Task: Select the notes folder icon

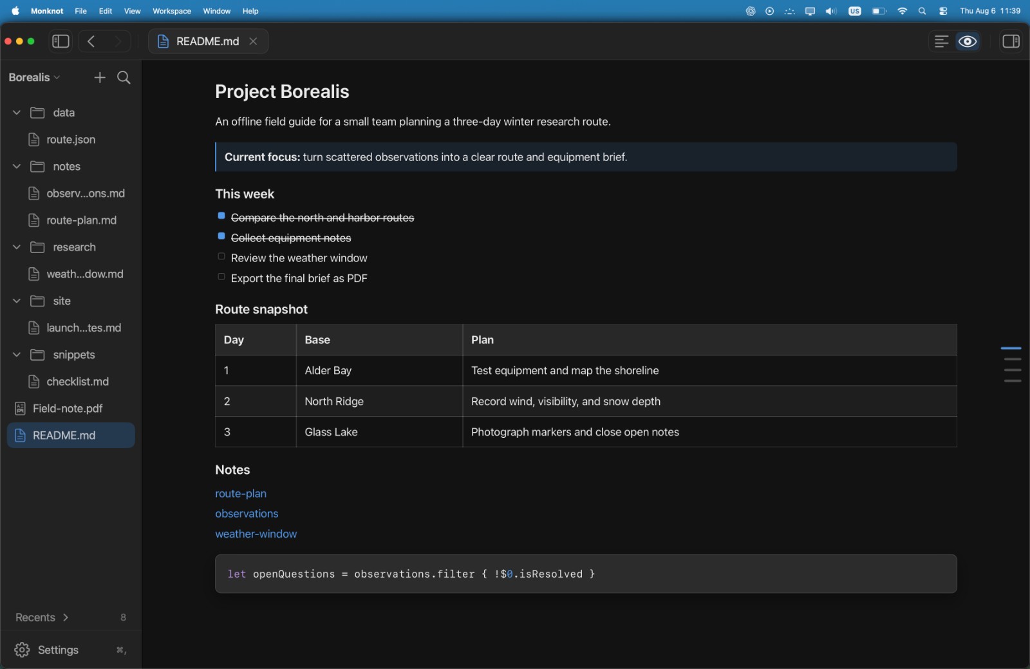Action: [x=37, y=166]
